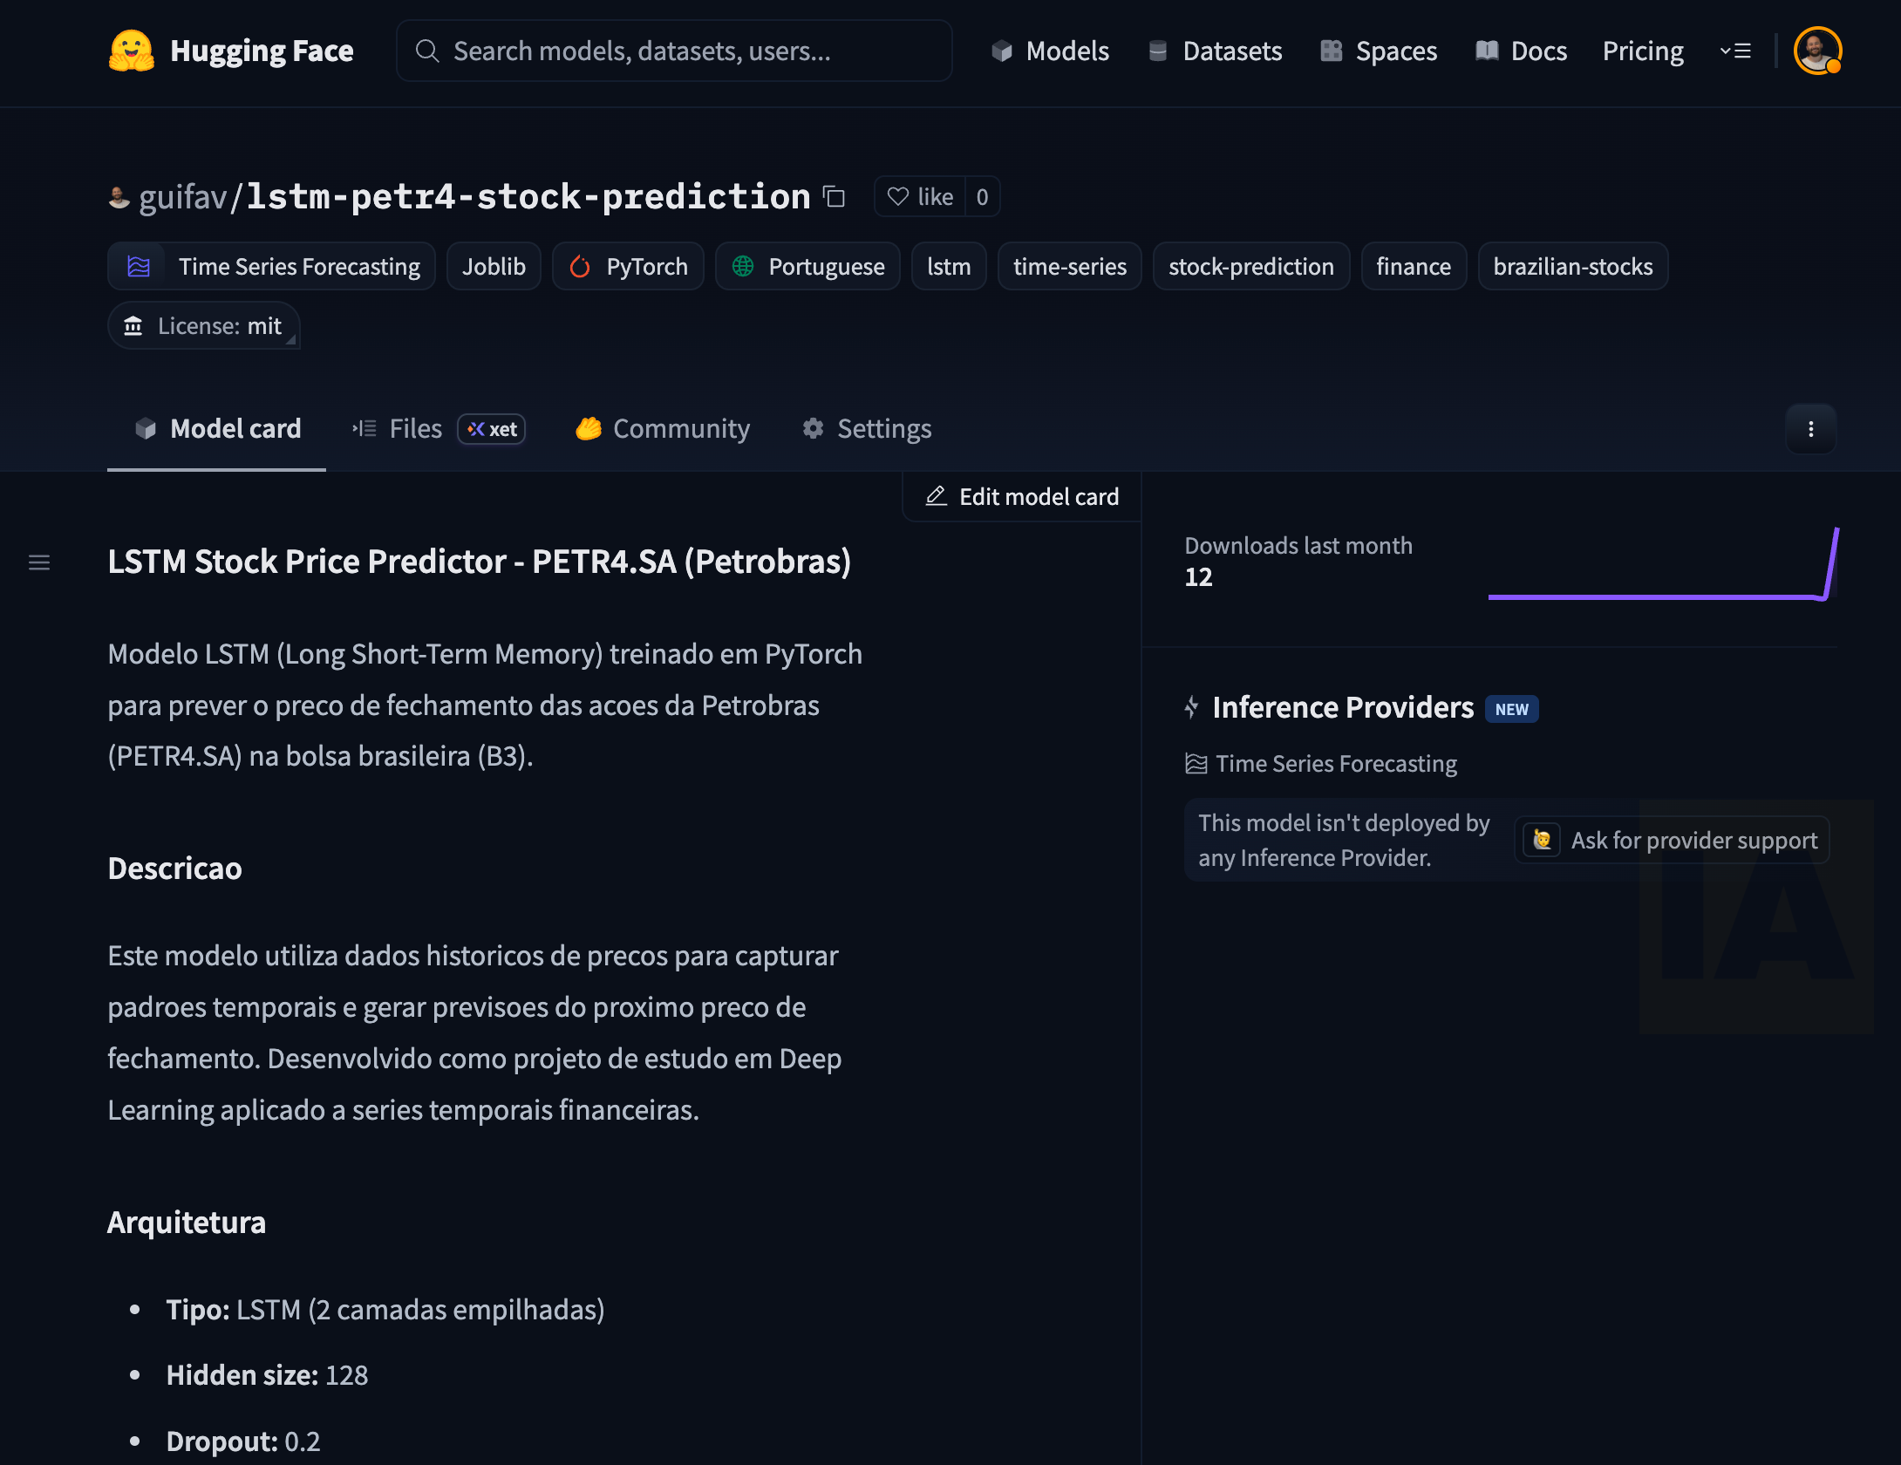The image size is (1901, 1465).
Task: Open the user profile avatar menu
Action: click(1816, 51)
